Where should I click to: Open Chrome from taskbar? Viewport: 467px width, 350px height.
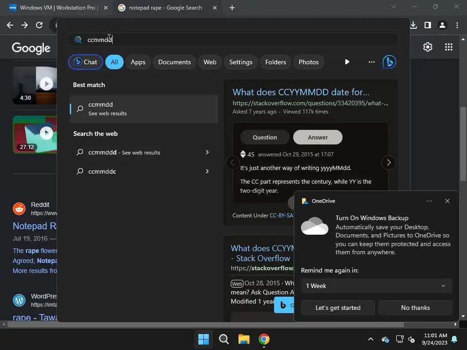click(264, 339)
